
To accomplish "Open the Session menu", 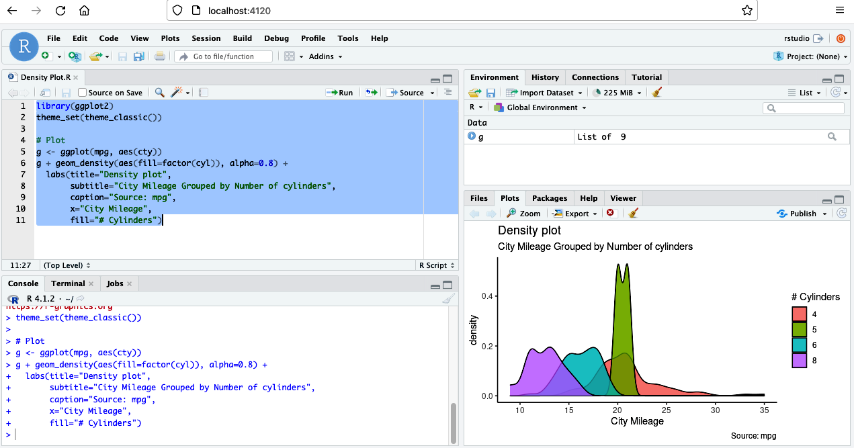I will click(x=206, y=38).
